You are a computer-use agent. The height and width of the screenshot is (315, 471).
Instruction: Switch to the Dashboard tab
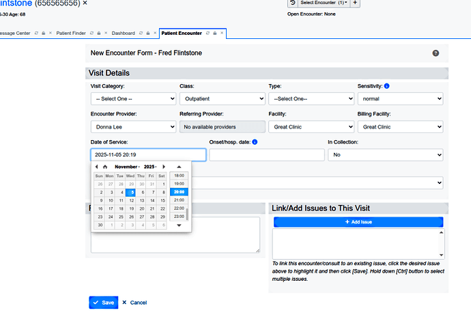pyautogui.click(x=123, y=33)
